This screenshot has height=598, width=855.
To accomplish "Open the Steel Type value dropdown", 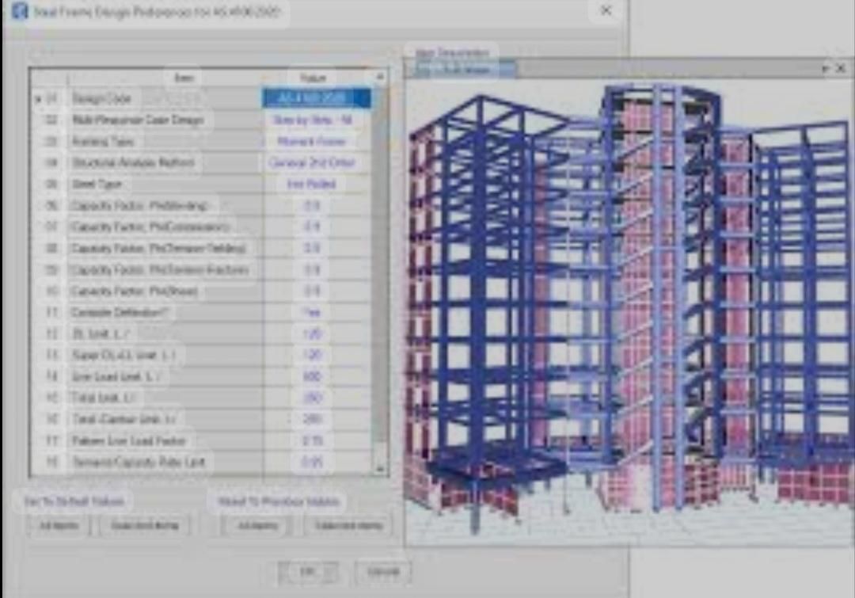I will tap(317, 184).
